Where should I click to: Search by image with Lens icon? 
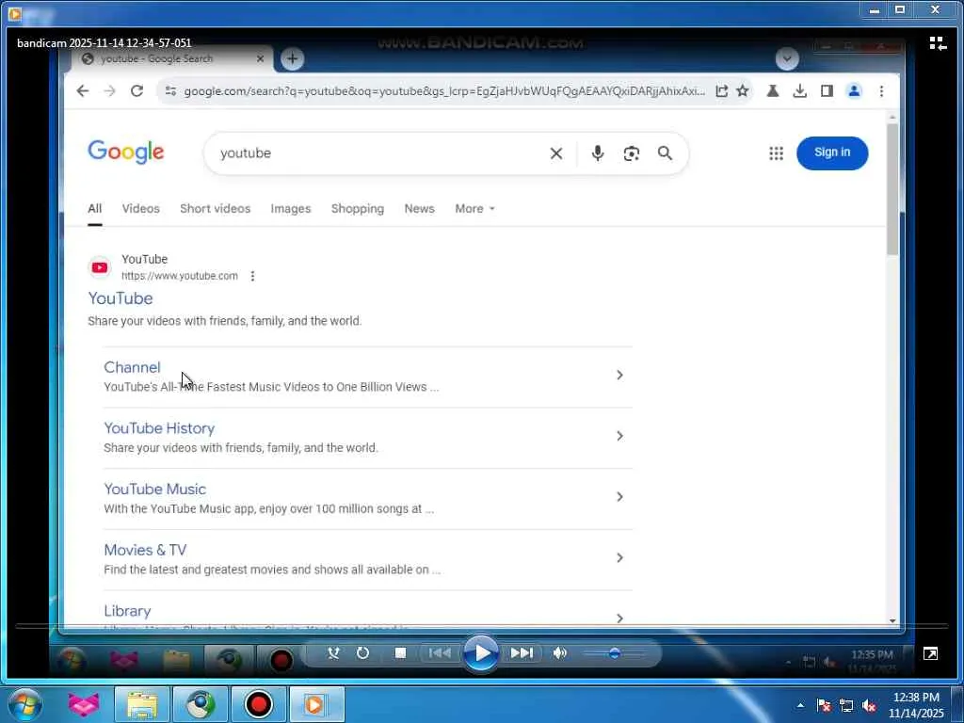pos(632,153)
